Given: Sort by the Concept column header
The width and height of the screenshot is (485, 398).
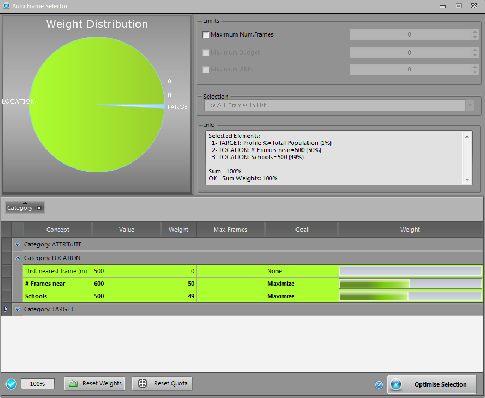Looking at the screenshot, I should click(57, 230).
